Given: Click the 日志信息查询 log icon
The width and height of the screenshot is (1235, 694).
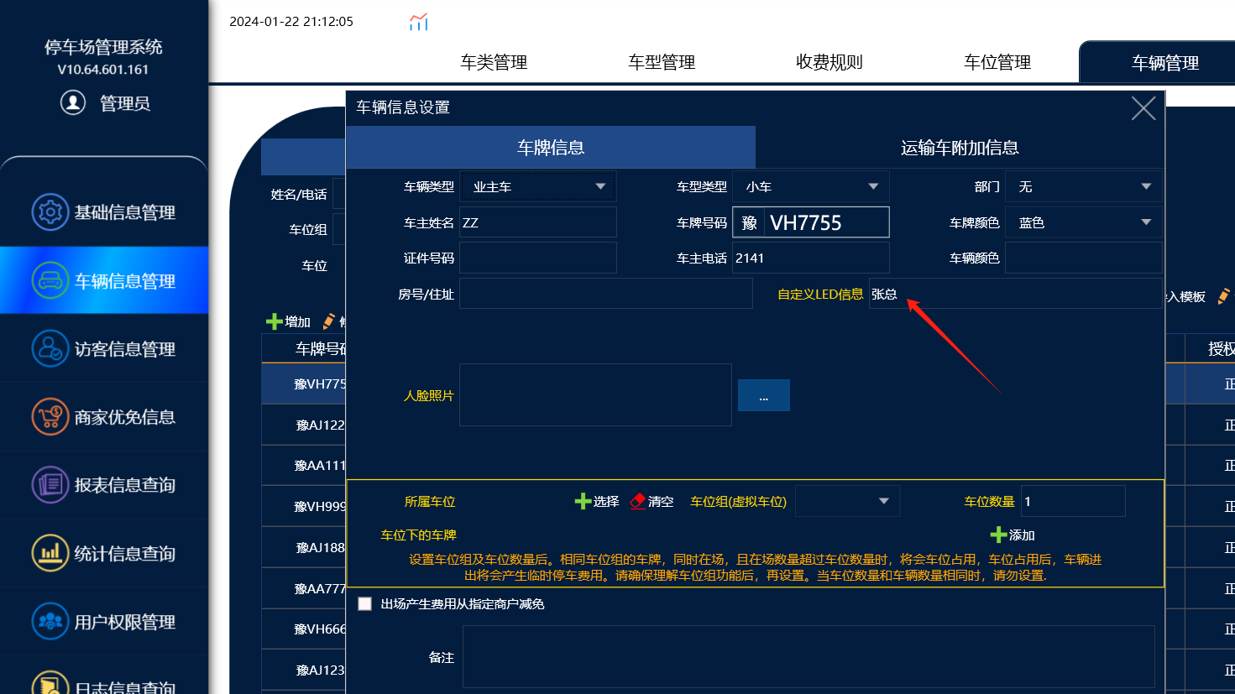Looking at the screenshot, I should pos(50,684).
